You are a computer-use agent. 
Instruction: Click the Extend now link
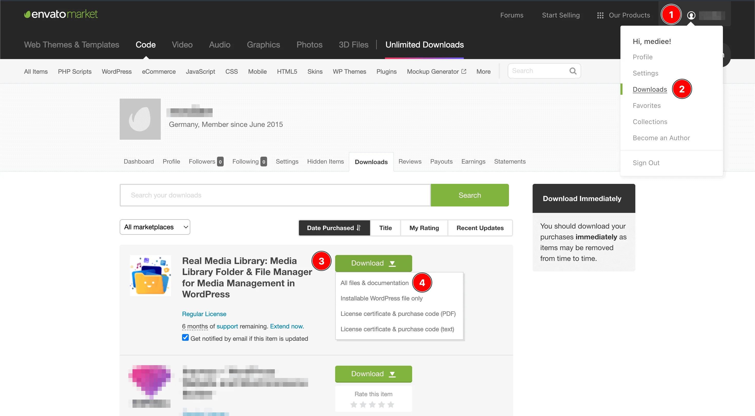tap(287, 326)
